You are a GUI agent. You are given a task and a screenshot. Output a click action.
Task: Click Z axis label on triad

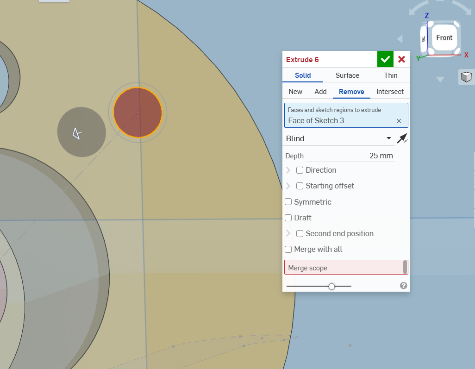point(426,15)
